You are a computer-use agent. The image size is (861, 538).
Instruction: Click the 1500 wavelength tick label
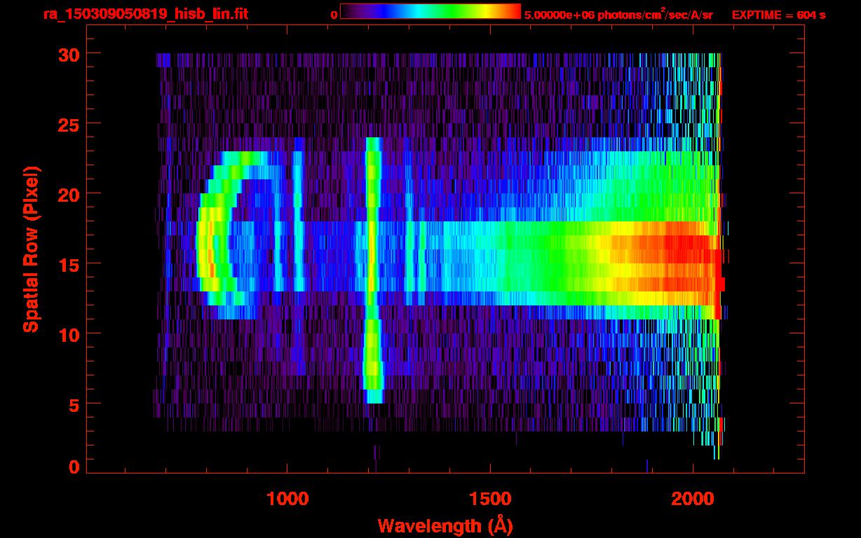(491, 499)
